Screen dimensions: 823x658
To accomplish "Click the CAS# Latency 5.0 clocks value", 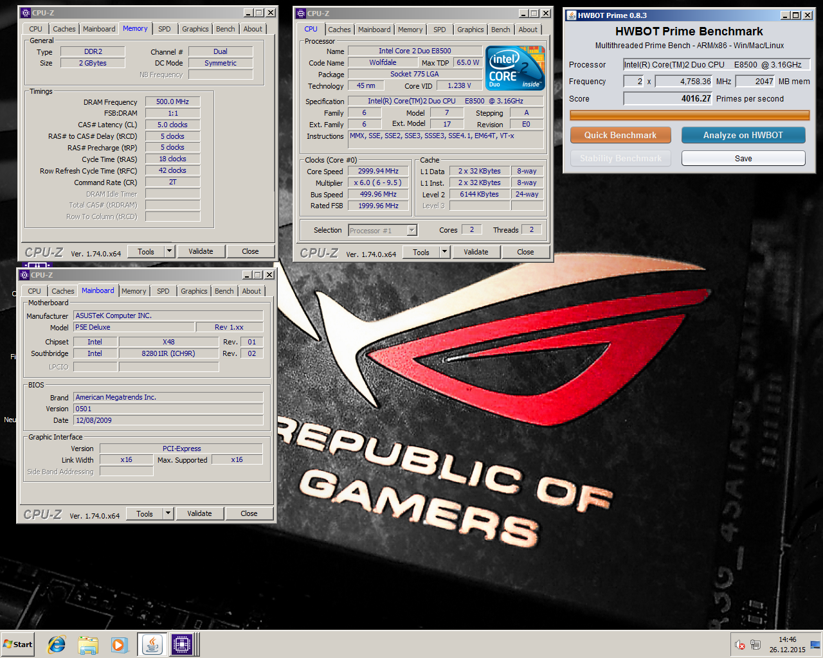I will coord(172,125).
